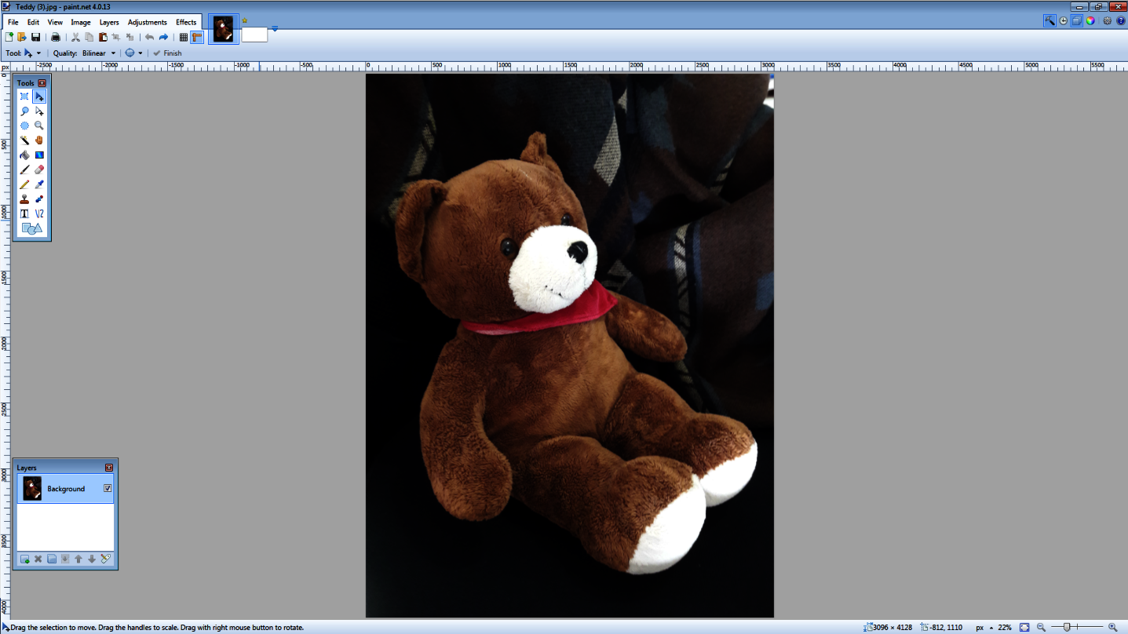
Task: Toggle the Background layer visibility checkbox
Action: pos(108,488)
